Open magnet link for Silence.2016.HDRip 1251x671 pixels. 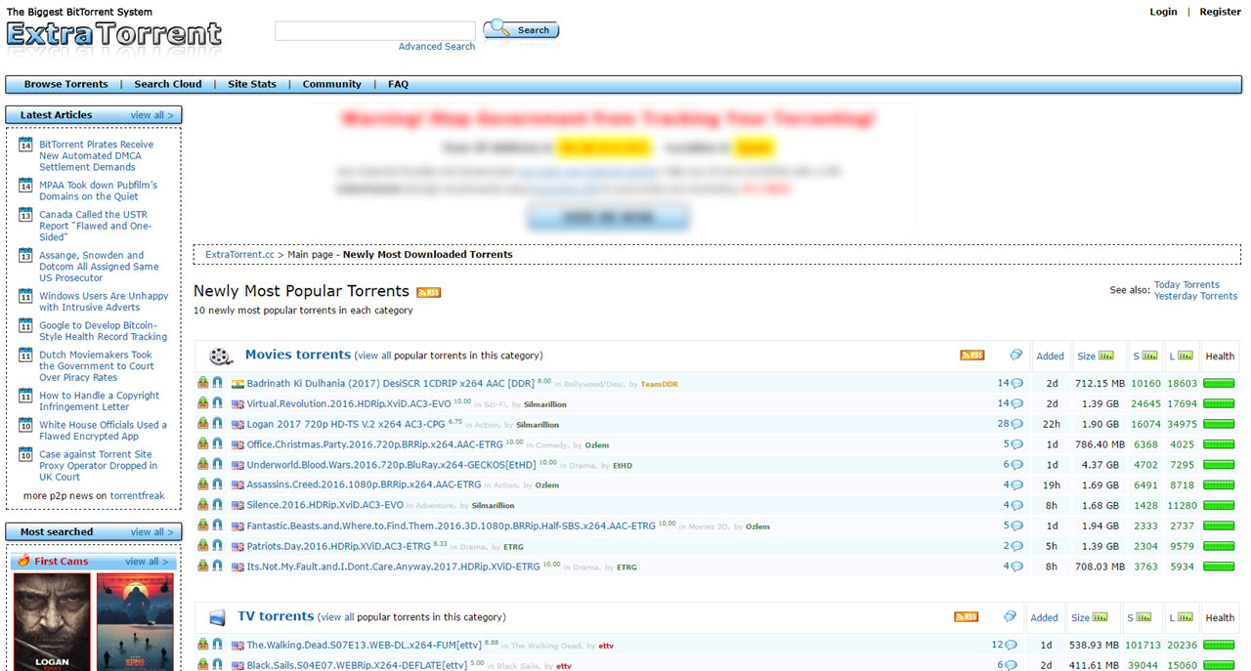[x=217, y=505]
